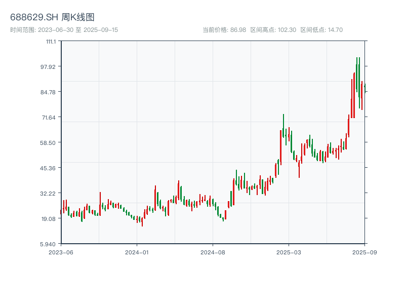Click y-axis label 97.92
405x304 pixels.
pos(48,67)
